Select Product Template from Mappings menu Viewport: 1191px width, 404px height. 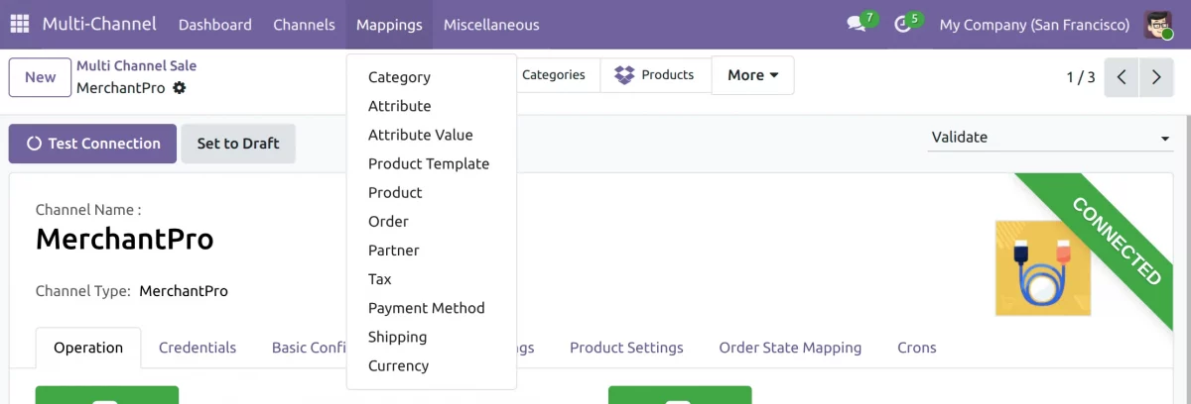[429, 163]
